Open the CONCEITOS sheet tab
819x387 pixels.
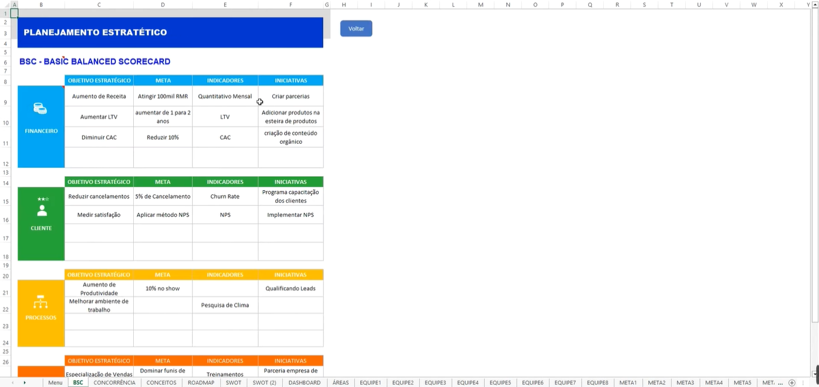[x=162, y=383]
